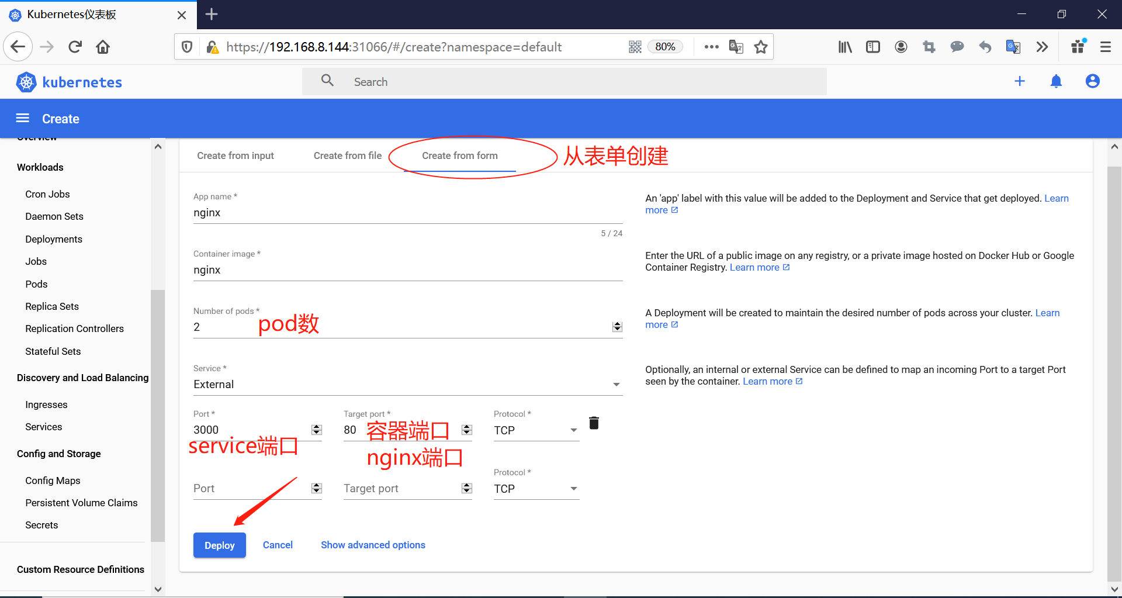Switch to Create from file tab
This screenshot has width=1122, height=598.
tap(348, 155)
